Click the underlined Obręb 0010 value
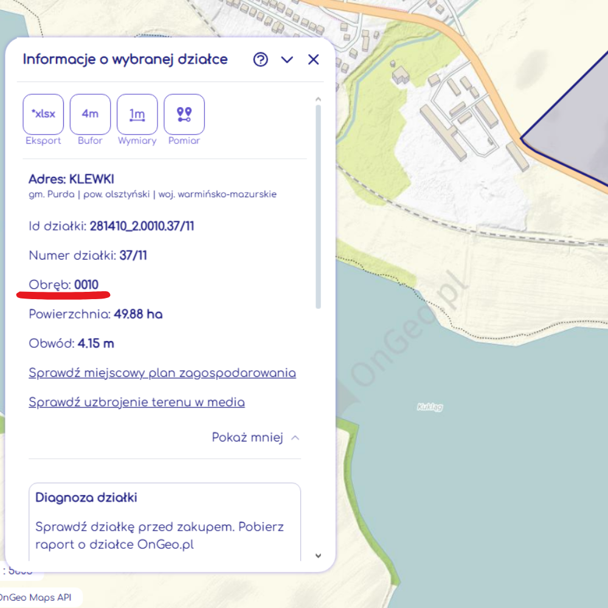Viewport: 608px width, 608px height. [x=86, y=285]
